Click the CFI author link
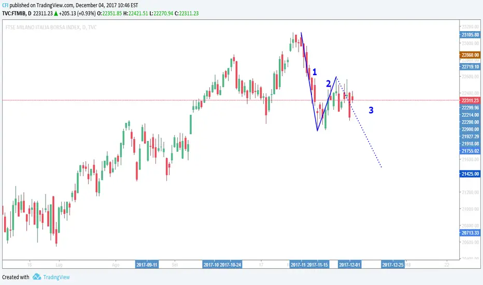483x285 pixels. [5, 5]
